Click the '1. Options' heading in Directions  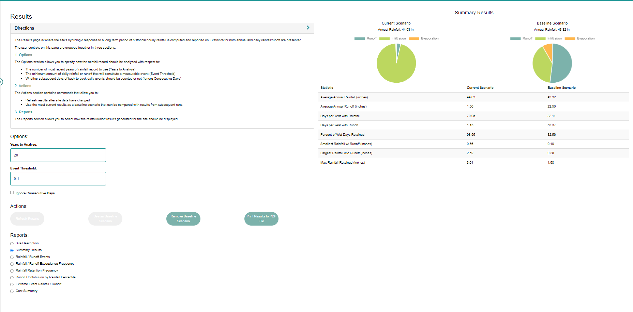click(x=23, y=55)
